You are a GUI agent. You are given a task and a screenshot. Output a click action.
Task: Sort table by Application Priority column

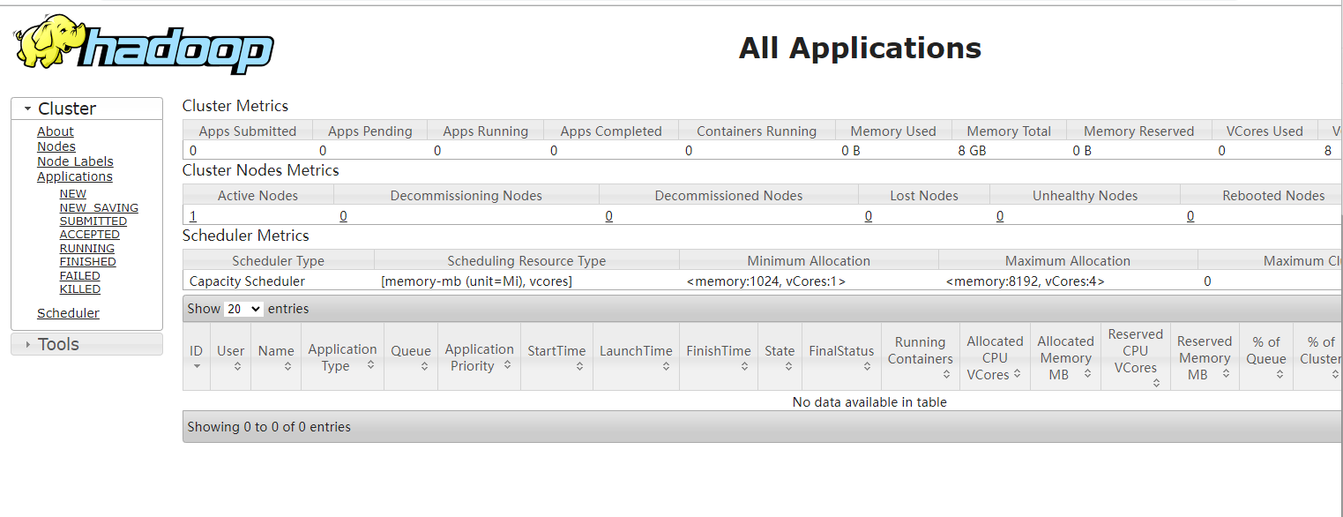[x=479, y=356]
